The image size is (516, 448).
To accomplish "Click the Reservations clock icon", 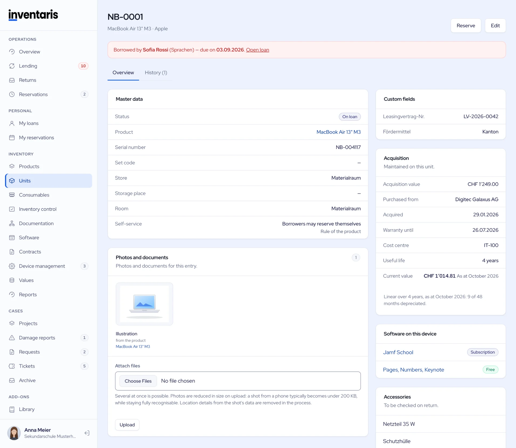I will [x=12, y=94].
